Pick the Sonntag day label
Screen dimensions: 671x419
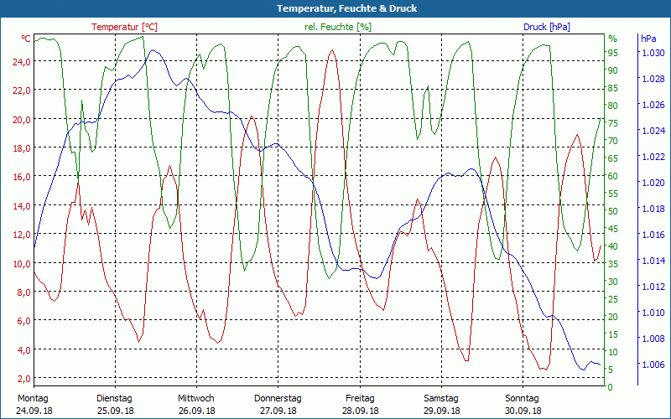coord(523,398)
